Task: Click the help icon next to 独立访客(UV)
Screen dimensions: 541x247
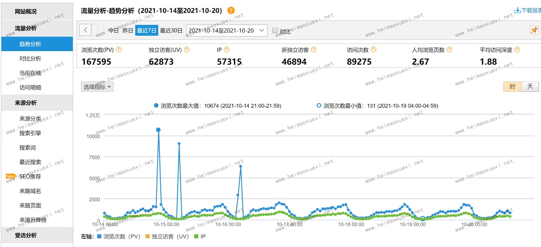Action: click(x=187, y=50)
